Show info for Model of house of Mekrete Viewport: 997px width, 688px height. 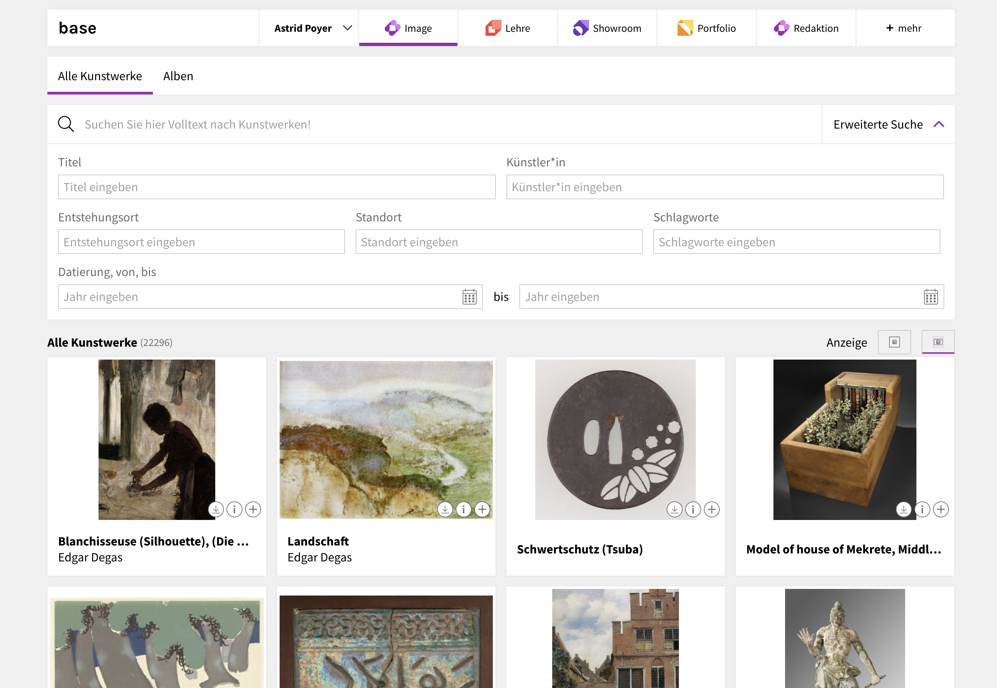click(922, 509)
